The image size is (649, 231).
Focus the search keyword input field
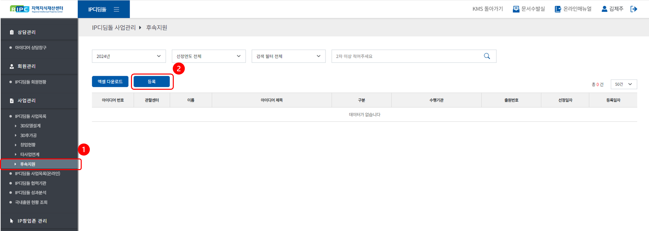[407, 56]
